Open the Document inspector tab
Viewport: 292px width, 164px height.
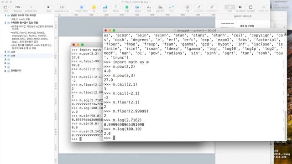click(250, 7)
